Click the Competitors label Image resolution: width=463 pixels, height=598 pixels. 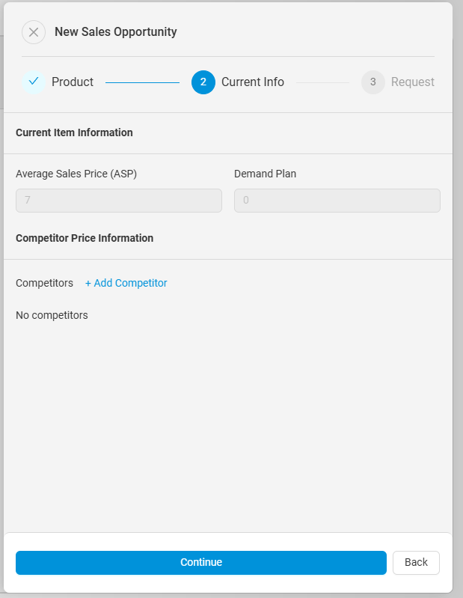coord(44,283)
